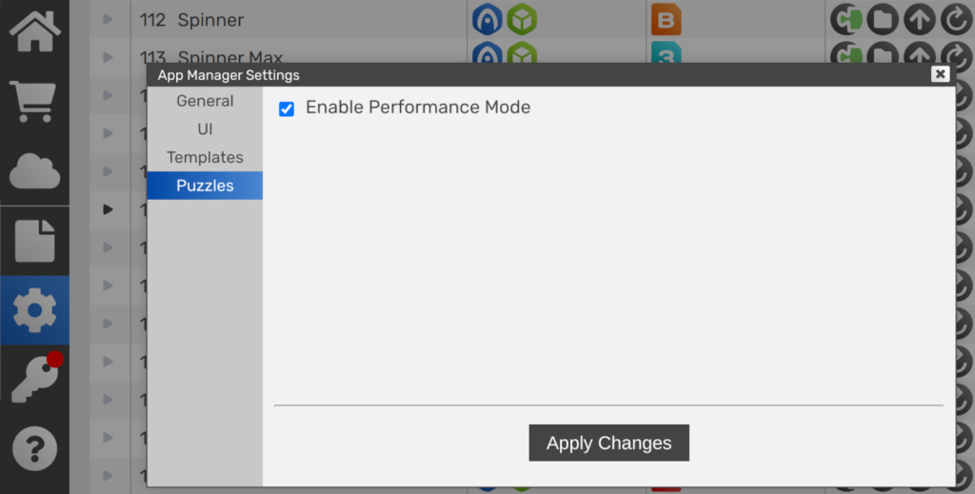
Task: Click up-arrow icon in 112 Spinner row
Action: [x=919, y=20]
